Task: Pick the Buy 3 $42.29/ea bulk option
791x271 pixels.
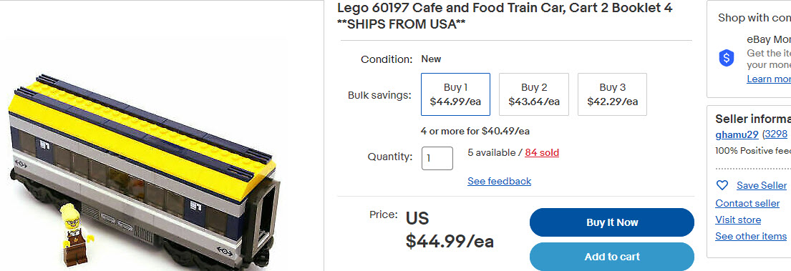Action: pyautogui.click(x=613, y=94)
